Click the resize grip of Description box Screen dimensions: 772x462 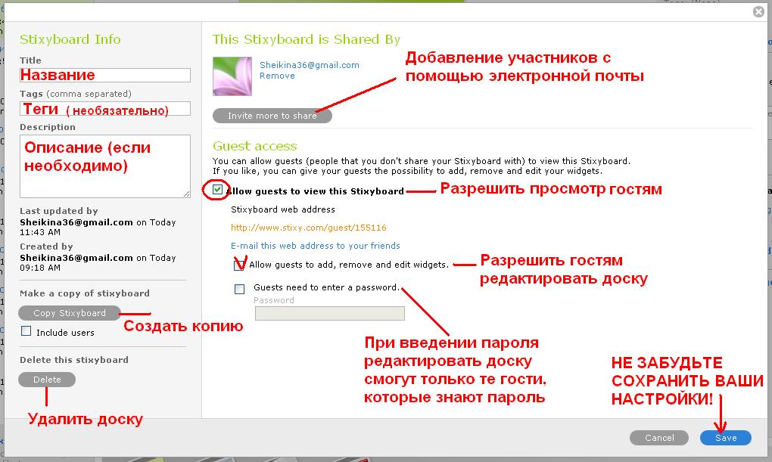coord(187,194)
